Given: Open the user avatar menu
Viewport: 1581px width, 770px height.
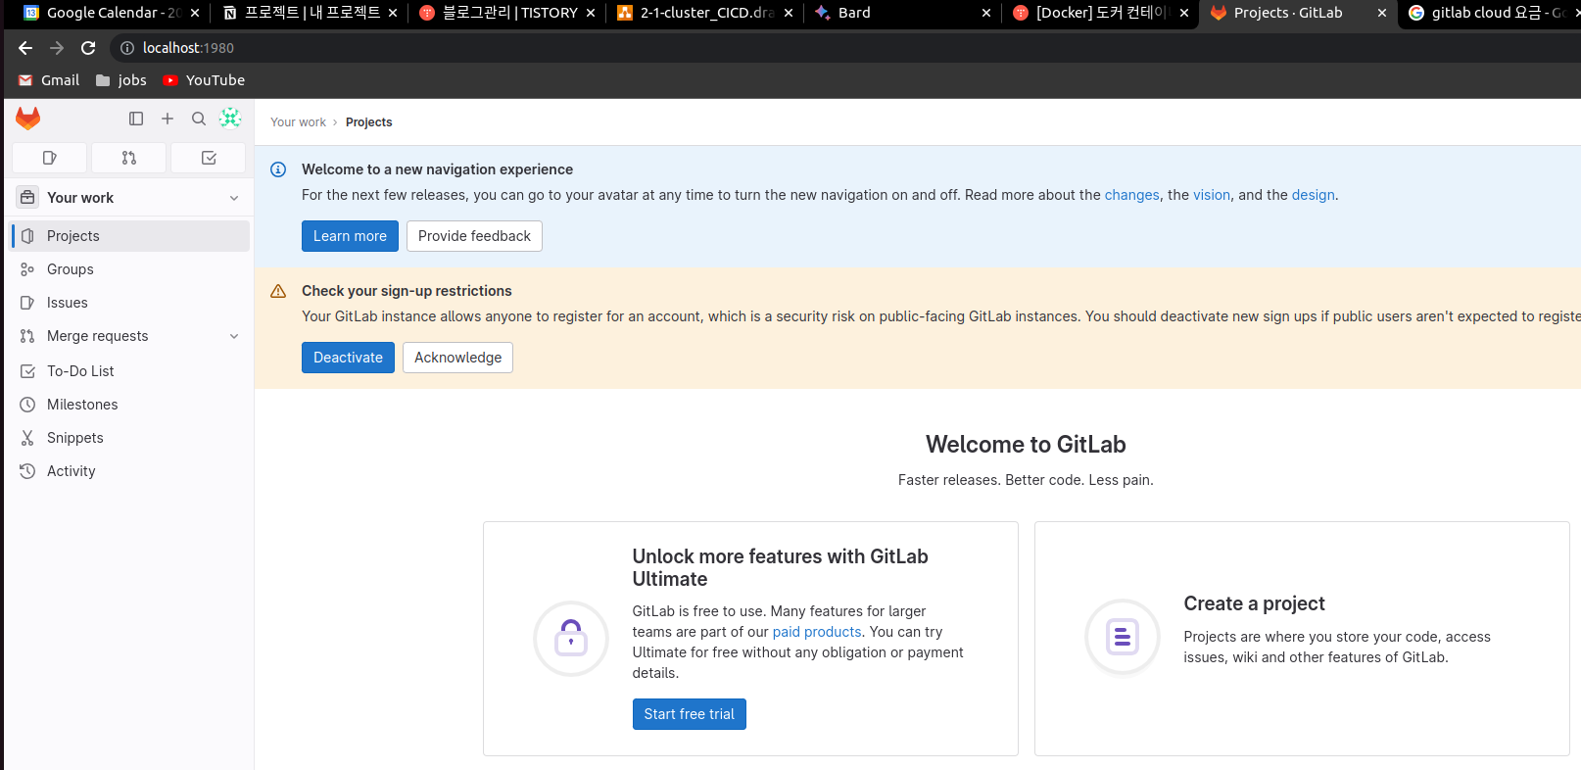Looking at the screenshot, I should tap(230, 119).
